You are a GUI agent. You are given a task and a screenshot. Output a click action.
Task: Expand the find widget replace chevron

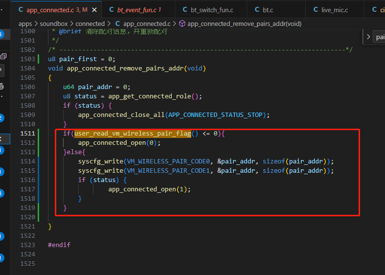(x=368, y=37)
